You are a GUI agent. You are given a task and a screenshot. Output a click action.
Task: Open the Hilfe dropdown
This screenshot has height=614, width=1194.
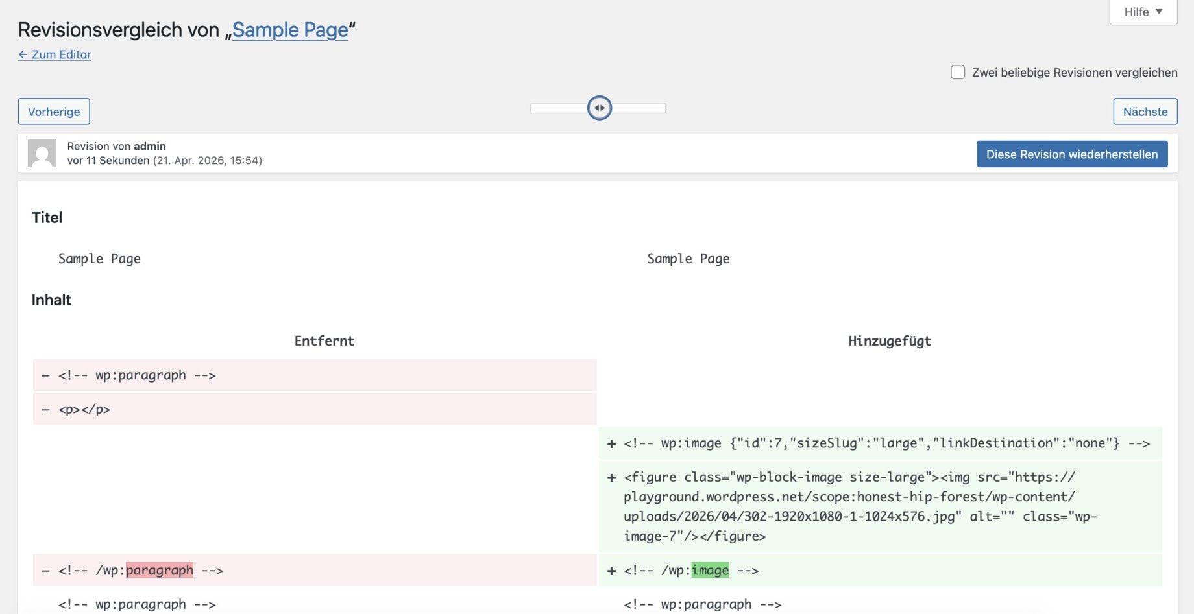(x=1143, y=12)
